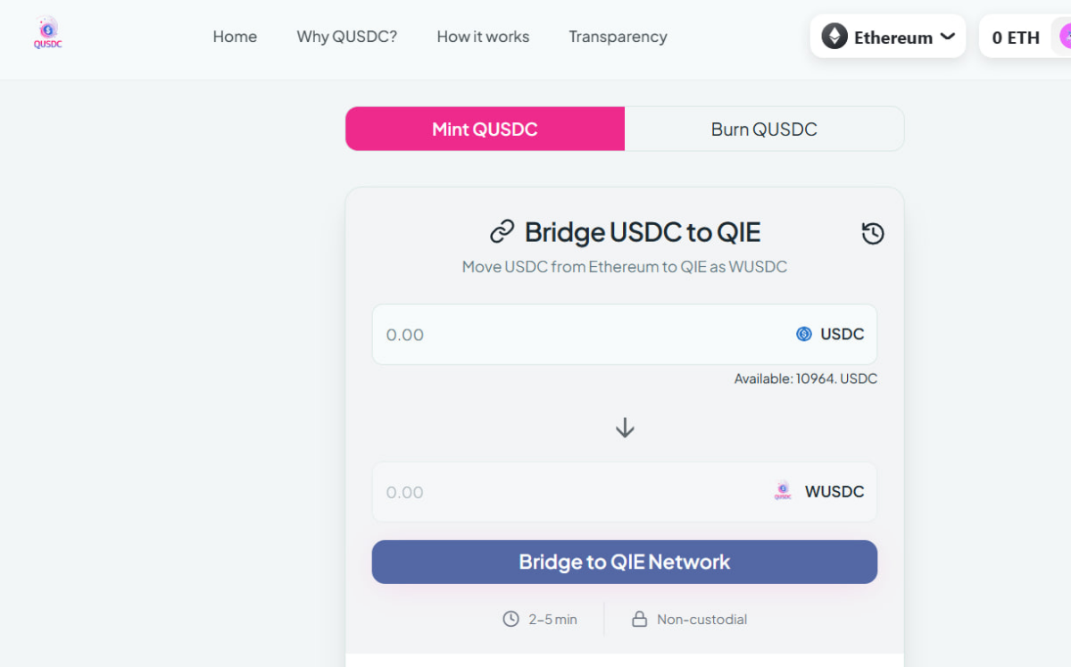Image resolution: width=1071 pixels, height=667 pixels.
Task: Open the How it works nav item
Action: 483,37
